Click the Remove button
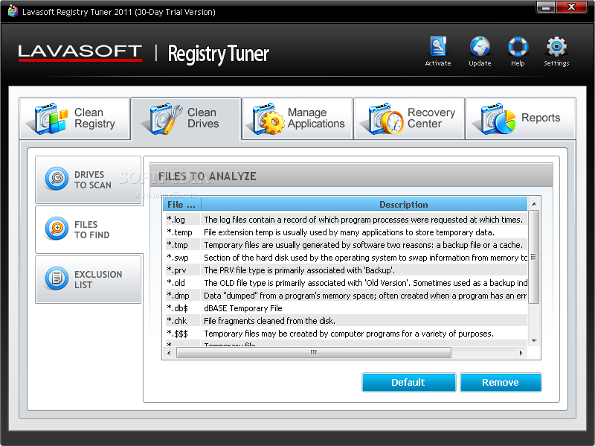 coord(501,382)
